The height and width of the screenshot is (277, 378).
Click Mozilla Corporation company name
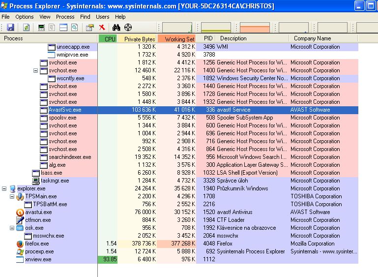(313, 244)
